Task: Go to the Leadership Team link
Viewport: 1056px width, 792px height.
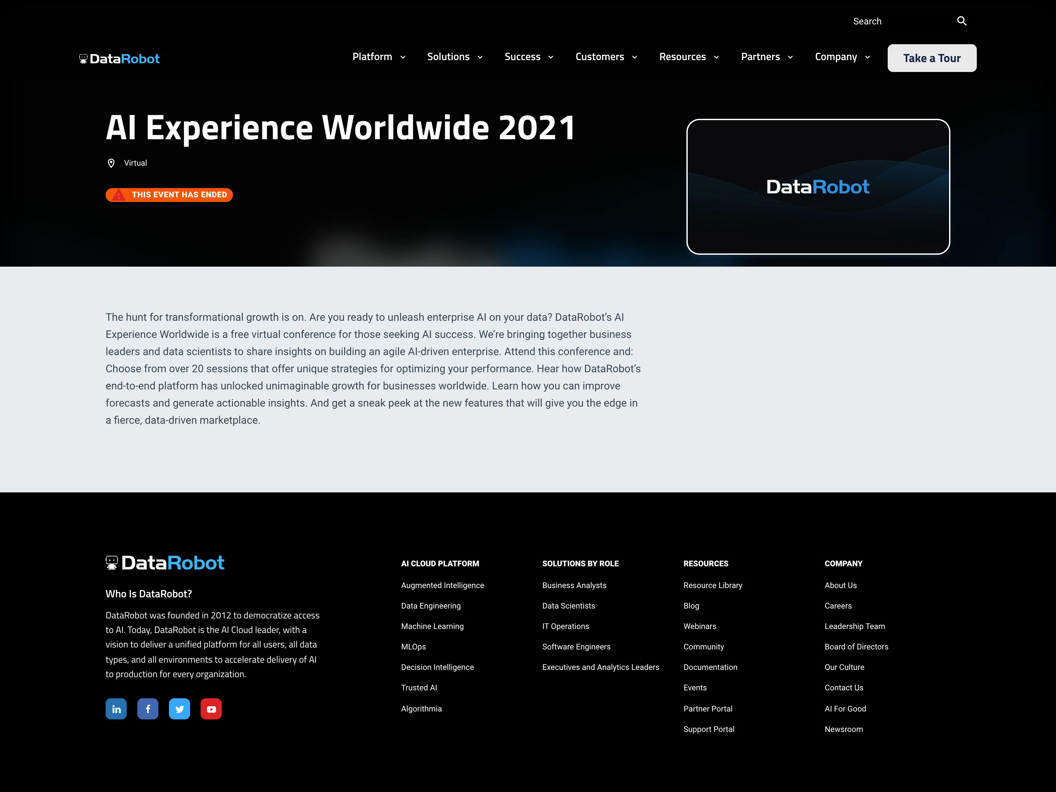Action: click(855, 626)
